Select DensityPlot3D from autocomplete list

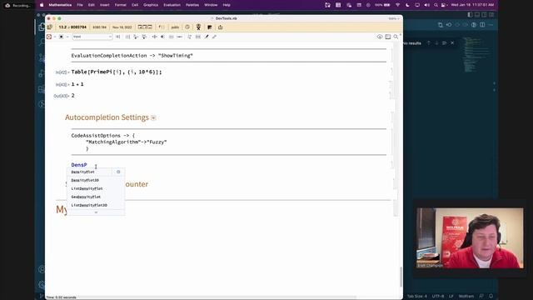(x=85, y=180)
